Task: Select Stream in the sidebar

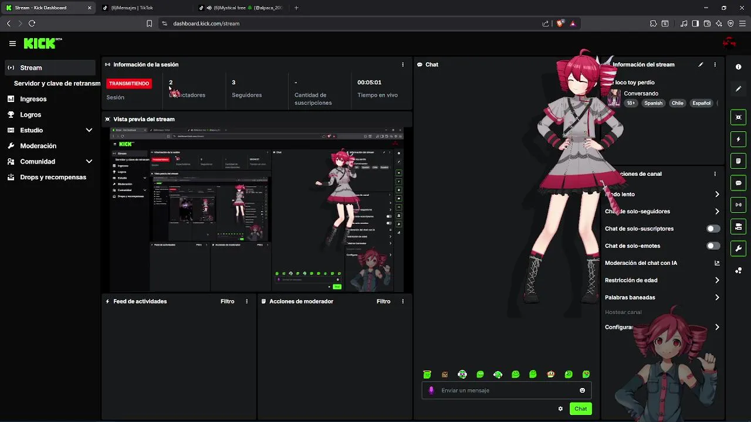Action: pos(49,67)
